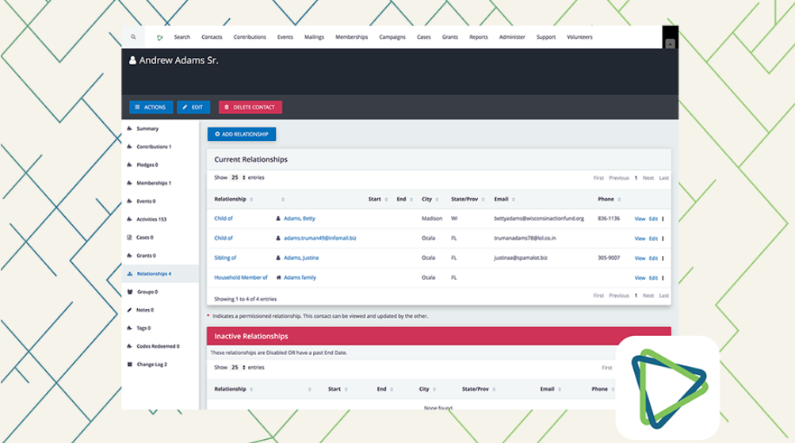Open more actions menu for Adams, Justina row

pyautogui.click(x=663, y=258)
